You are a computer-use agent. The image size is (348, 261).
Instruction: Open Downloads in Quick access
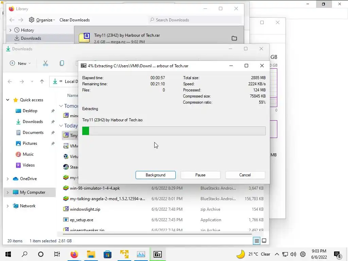tap(33, 122)
